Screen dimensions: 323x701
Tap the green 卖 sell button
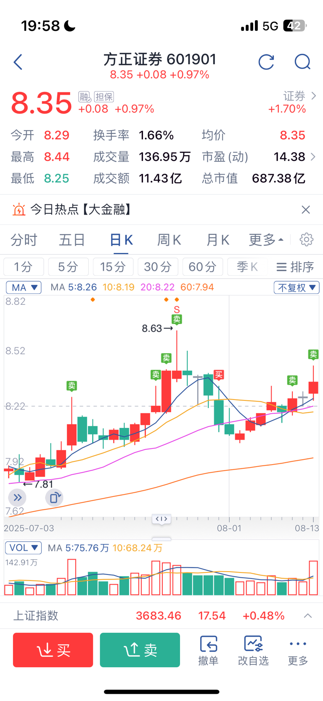coord(140,650)
